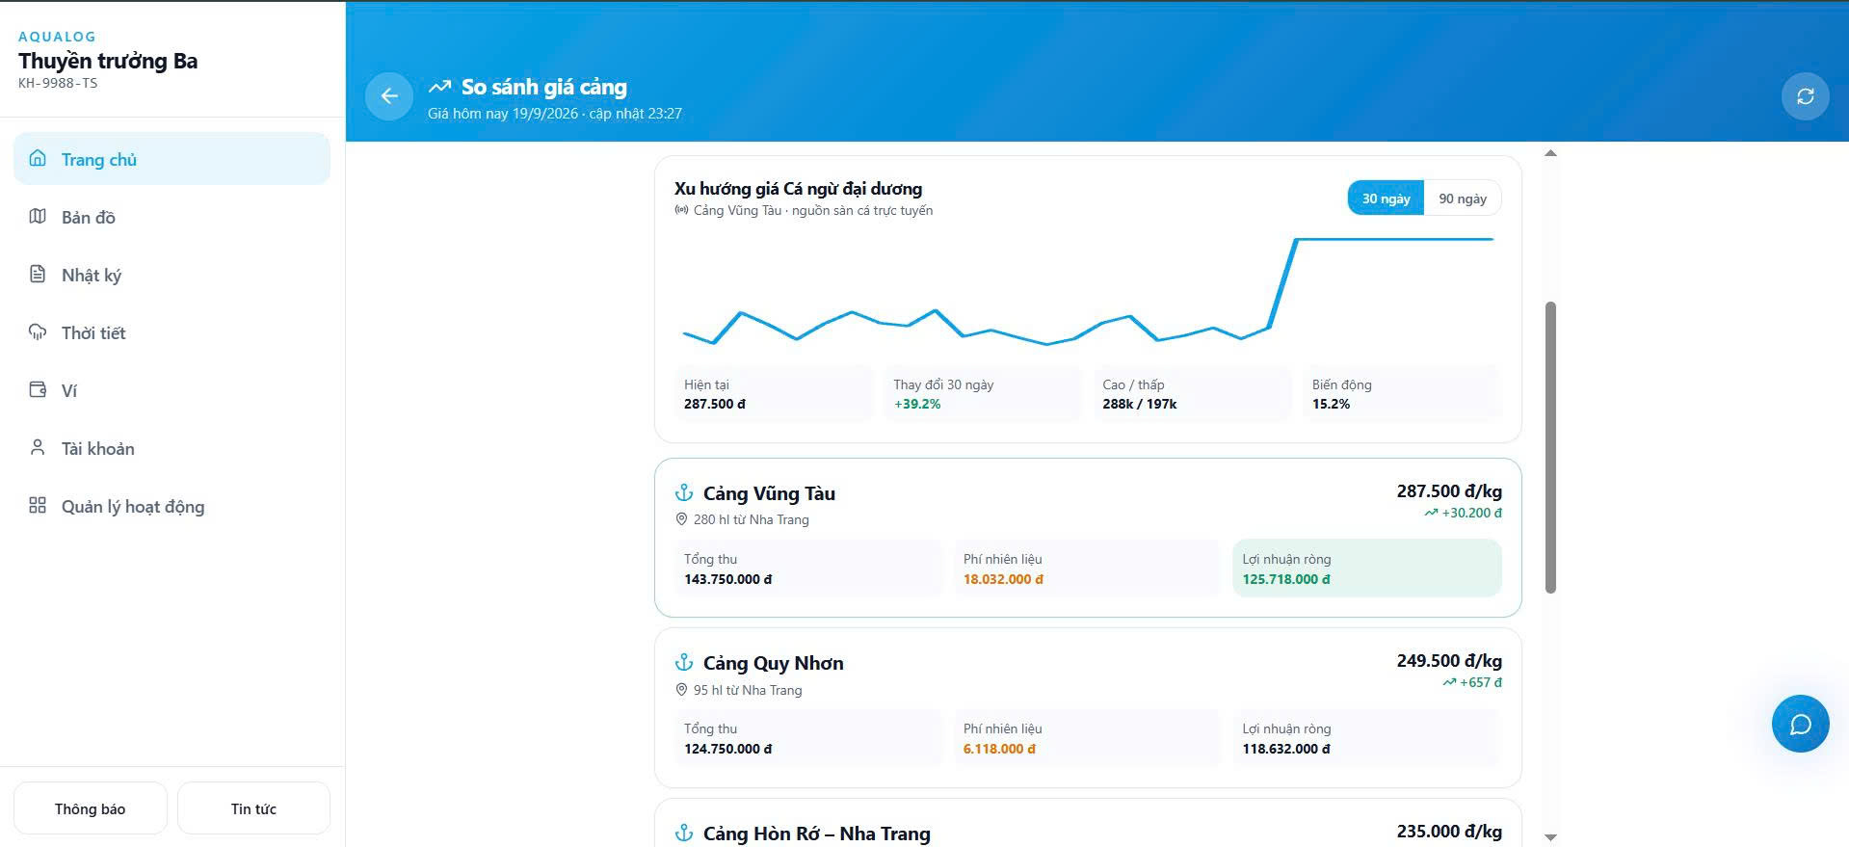This screenshot has height=847, width=1849.
Task: Select the 30 ngày range toggle
Action: pyautogui.click(x=1386, y=199)
